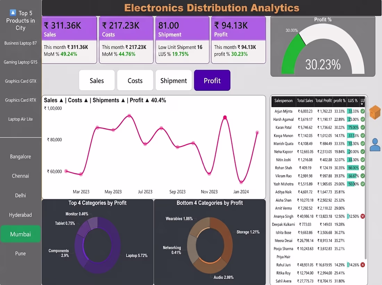The image size is (382, 285).
Task: Click Sahil Avera salesperson row name
Action: (283, 281)
